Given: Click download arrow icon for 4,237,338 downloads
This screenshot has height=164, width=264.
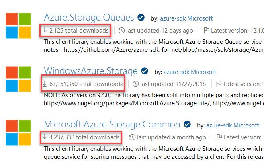Looking at the screenshot, I should pos(45,137).
